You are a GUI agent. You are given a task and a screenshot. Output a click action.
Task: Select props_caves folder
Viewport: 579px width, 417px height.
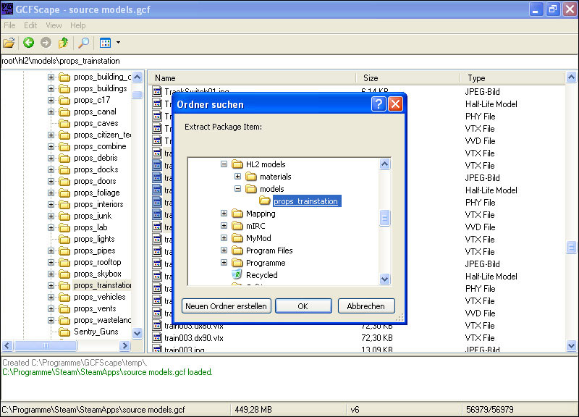[96, 123]
